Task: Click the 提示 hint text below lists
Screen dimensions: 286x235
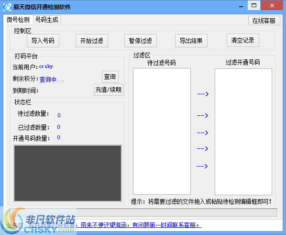Action: [201, 202]
